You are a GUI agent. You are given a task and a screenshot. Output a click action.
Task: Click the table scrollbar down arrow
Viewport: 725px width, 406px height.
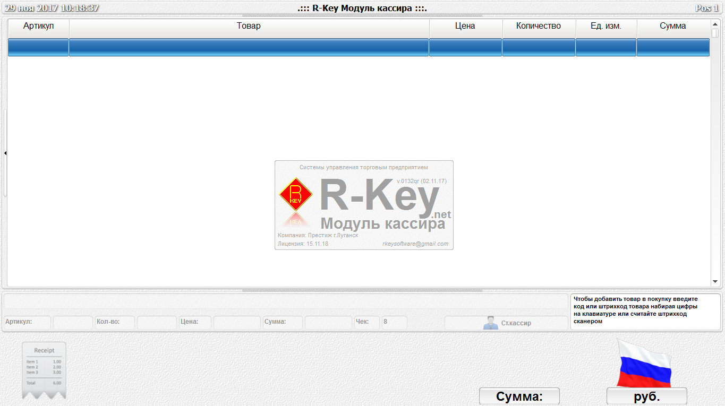[715, 282]
